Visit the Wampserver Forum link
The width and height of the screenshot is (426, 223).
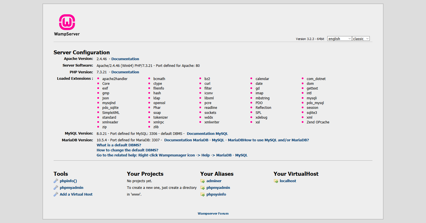tap(213, 213)
